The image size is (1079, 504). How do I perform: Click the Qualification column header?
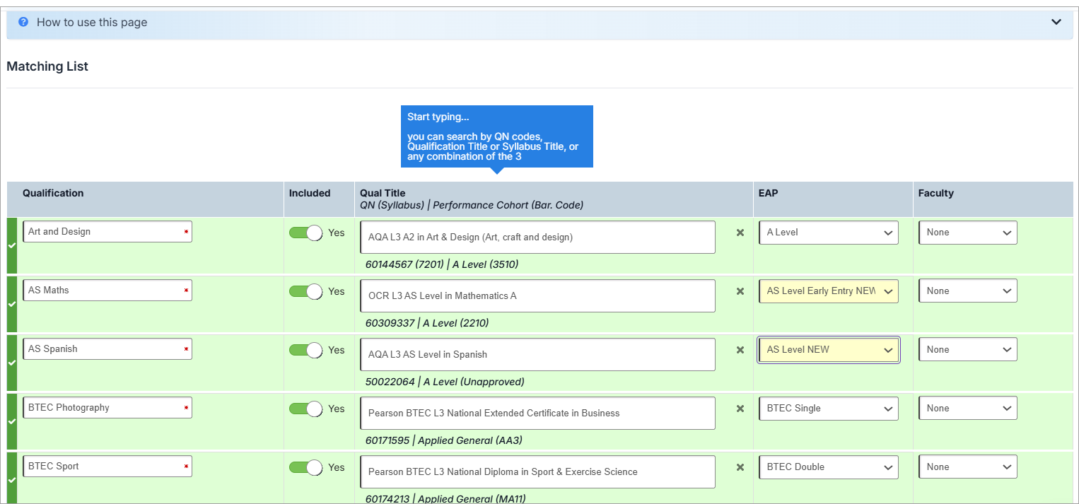tap(53, 193)
